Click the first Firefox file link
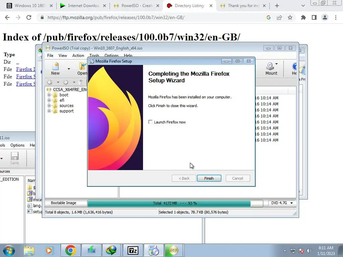This screenshot has width=343, height=257. tap(25, 69)
